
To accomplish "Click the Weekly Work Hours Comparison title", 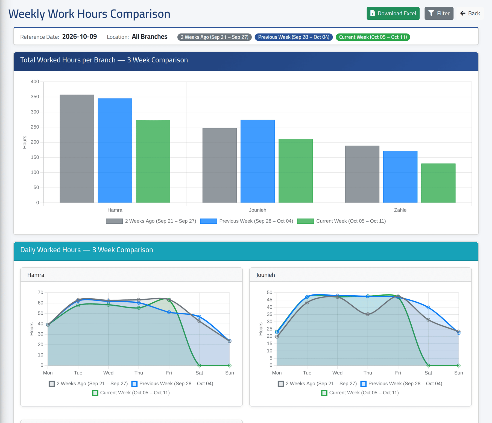I will coord(89,14).
